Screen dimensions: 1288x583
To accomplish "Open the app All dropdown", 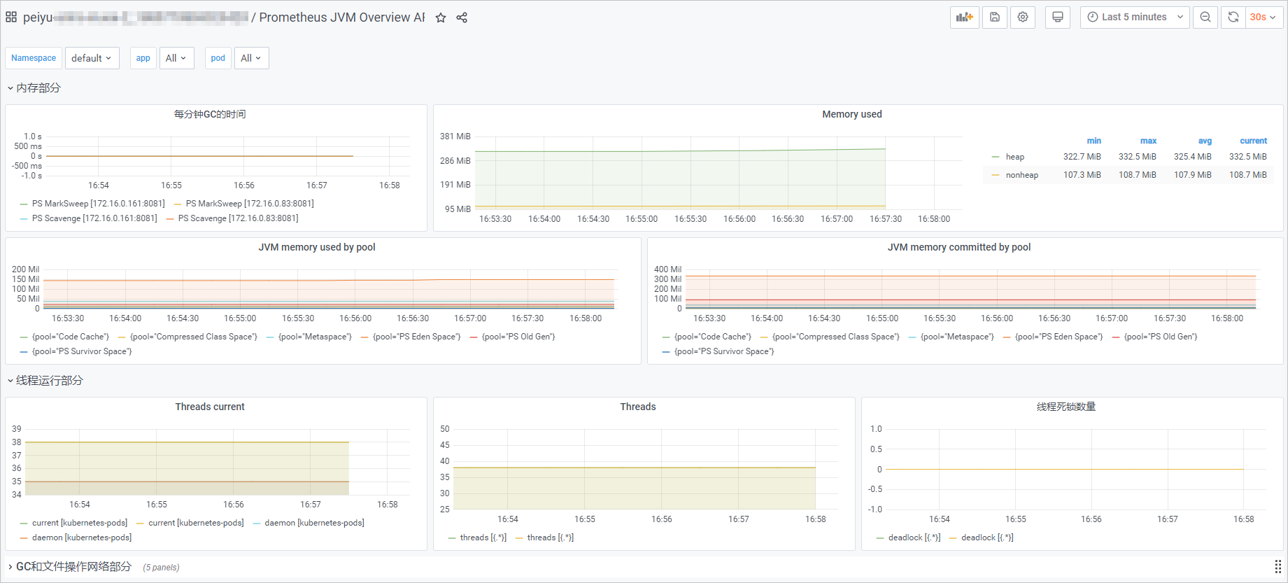I will (176, 58).
